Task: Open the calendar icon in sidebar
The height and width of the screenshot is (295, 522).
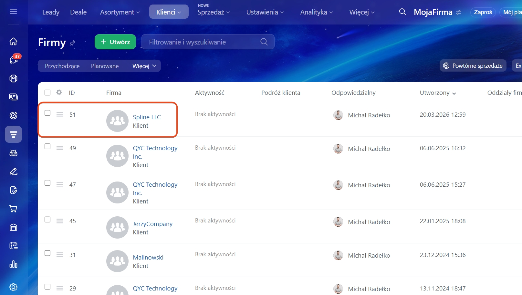Action: 13,246
